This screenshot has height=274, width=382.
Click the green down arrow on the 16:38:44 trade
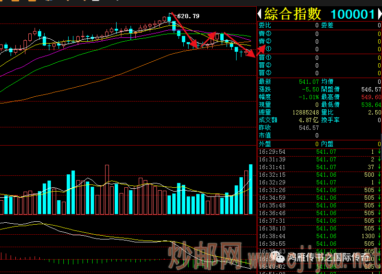379,236
